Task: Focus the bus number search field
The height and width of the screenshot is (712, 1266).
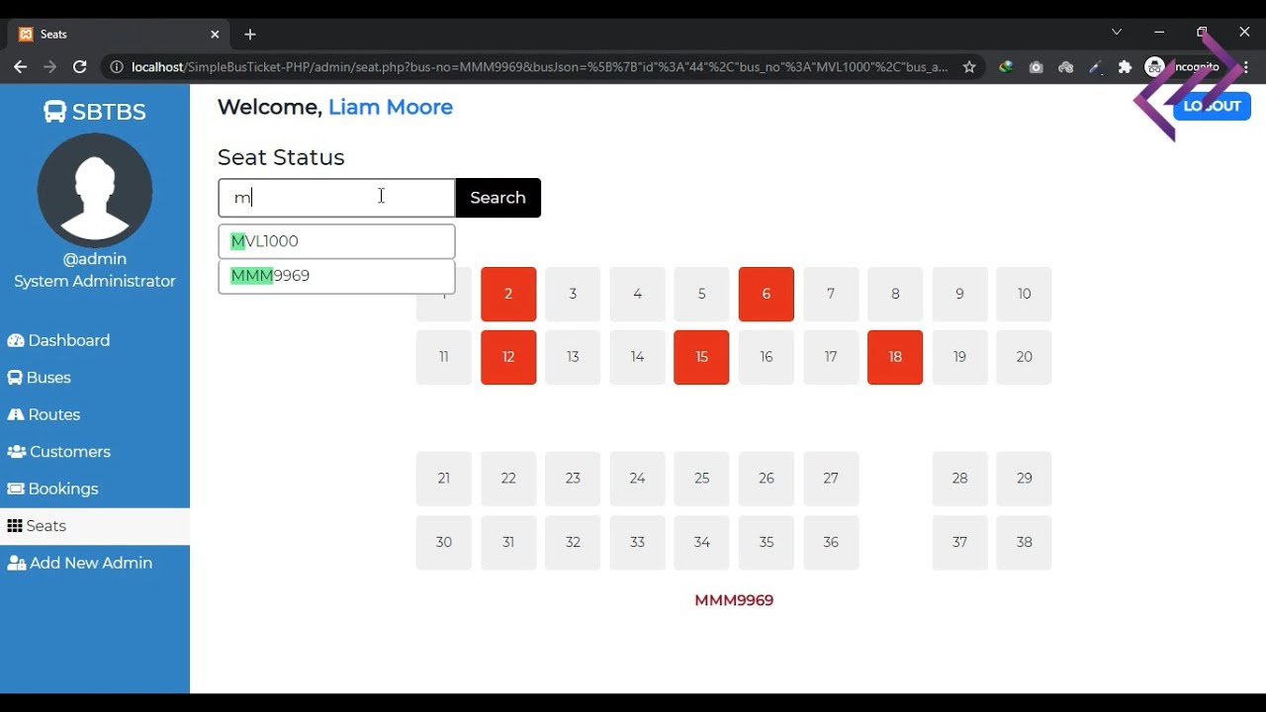Action: 336,198
